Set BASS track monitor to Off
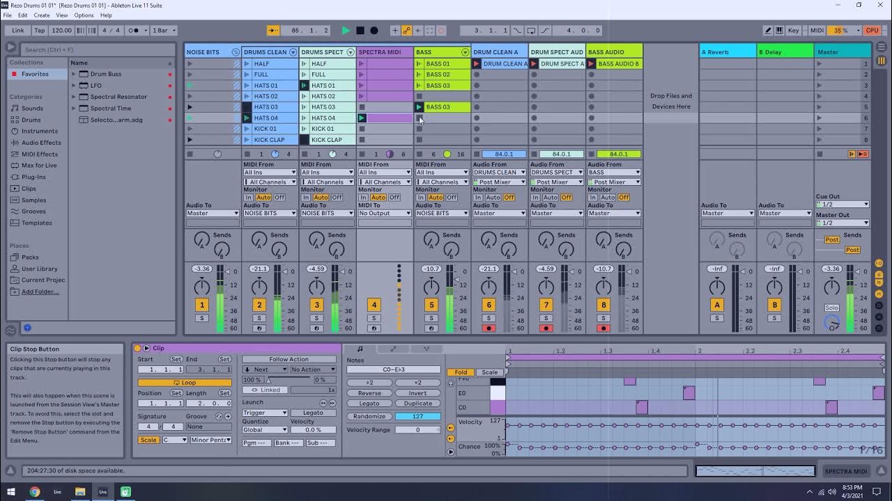This screenshot has height=501, width=892. tap(452, 198)
